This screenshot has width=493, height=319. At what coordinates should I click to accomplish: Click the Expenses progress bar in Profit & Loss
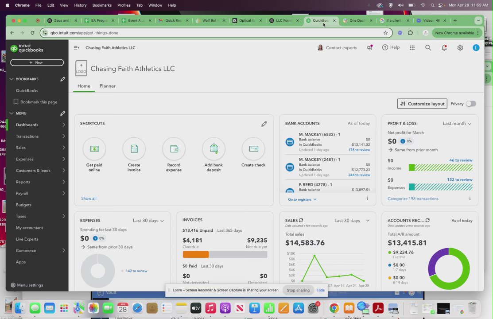pos(440,187)
